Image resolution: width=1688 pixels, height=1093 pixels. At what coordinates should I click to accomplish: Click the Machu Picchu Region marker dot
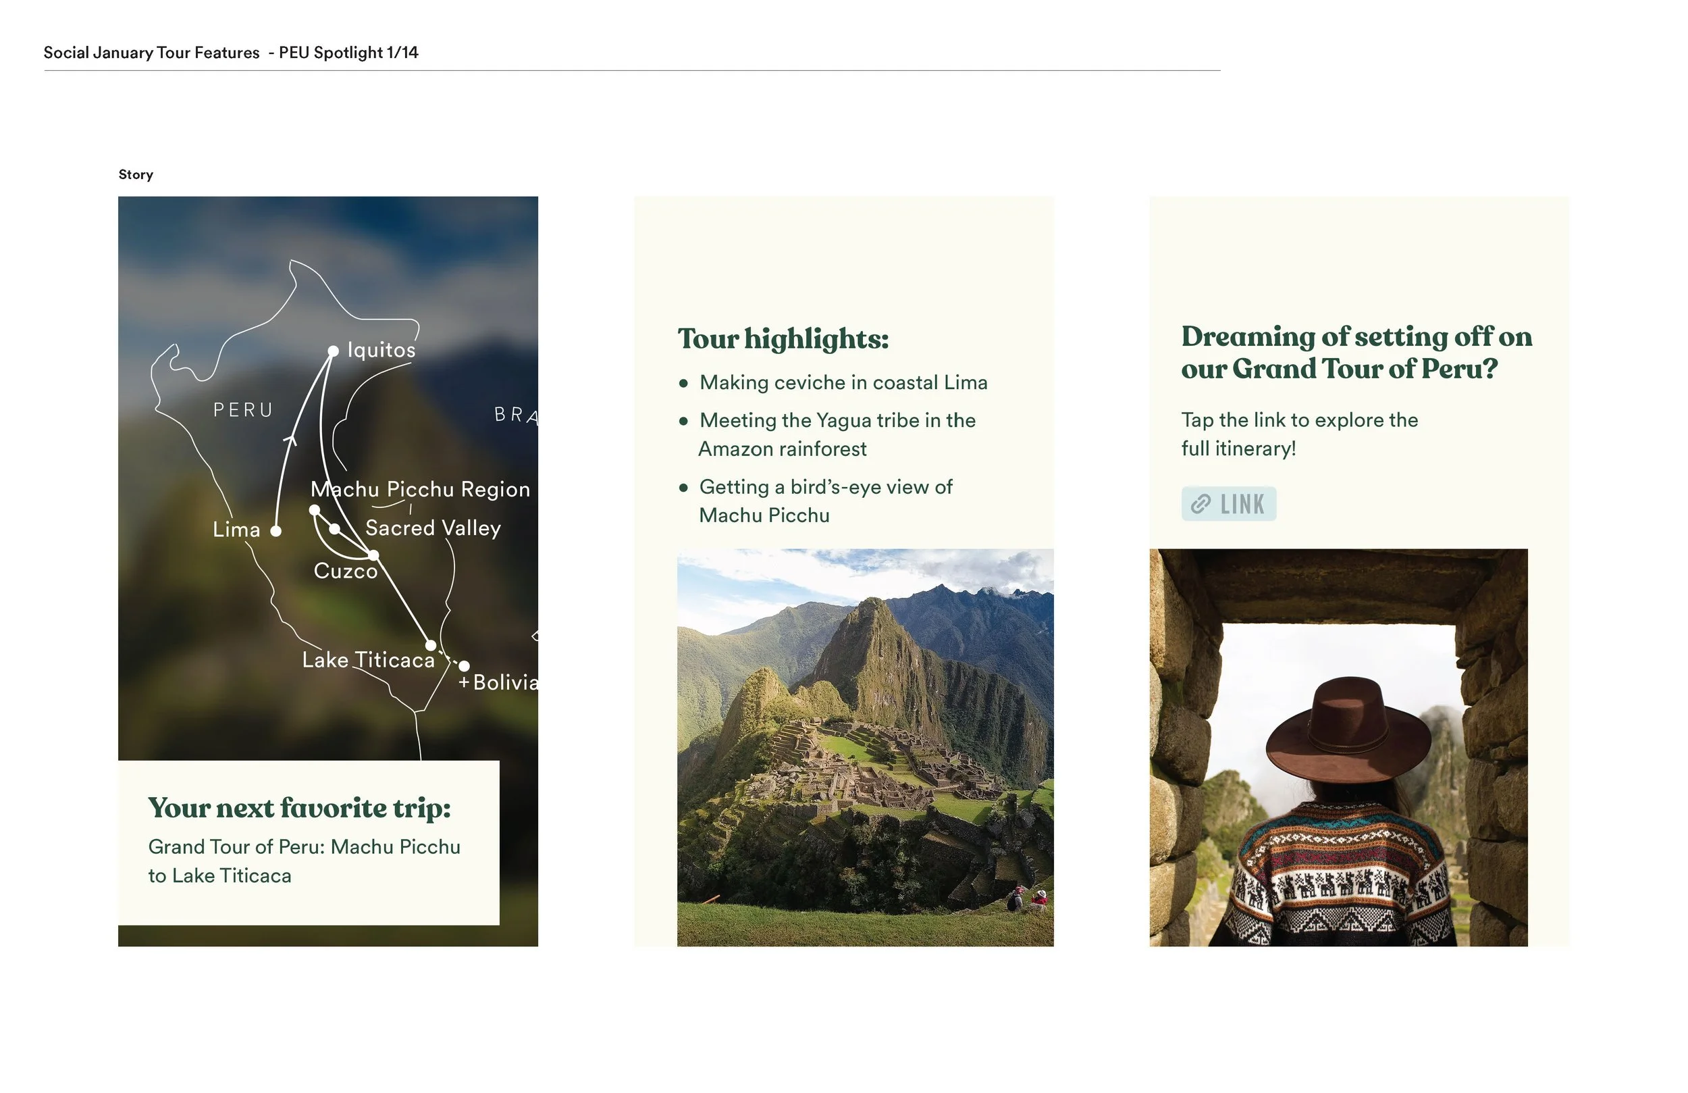click(x=314, y=509)
